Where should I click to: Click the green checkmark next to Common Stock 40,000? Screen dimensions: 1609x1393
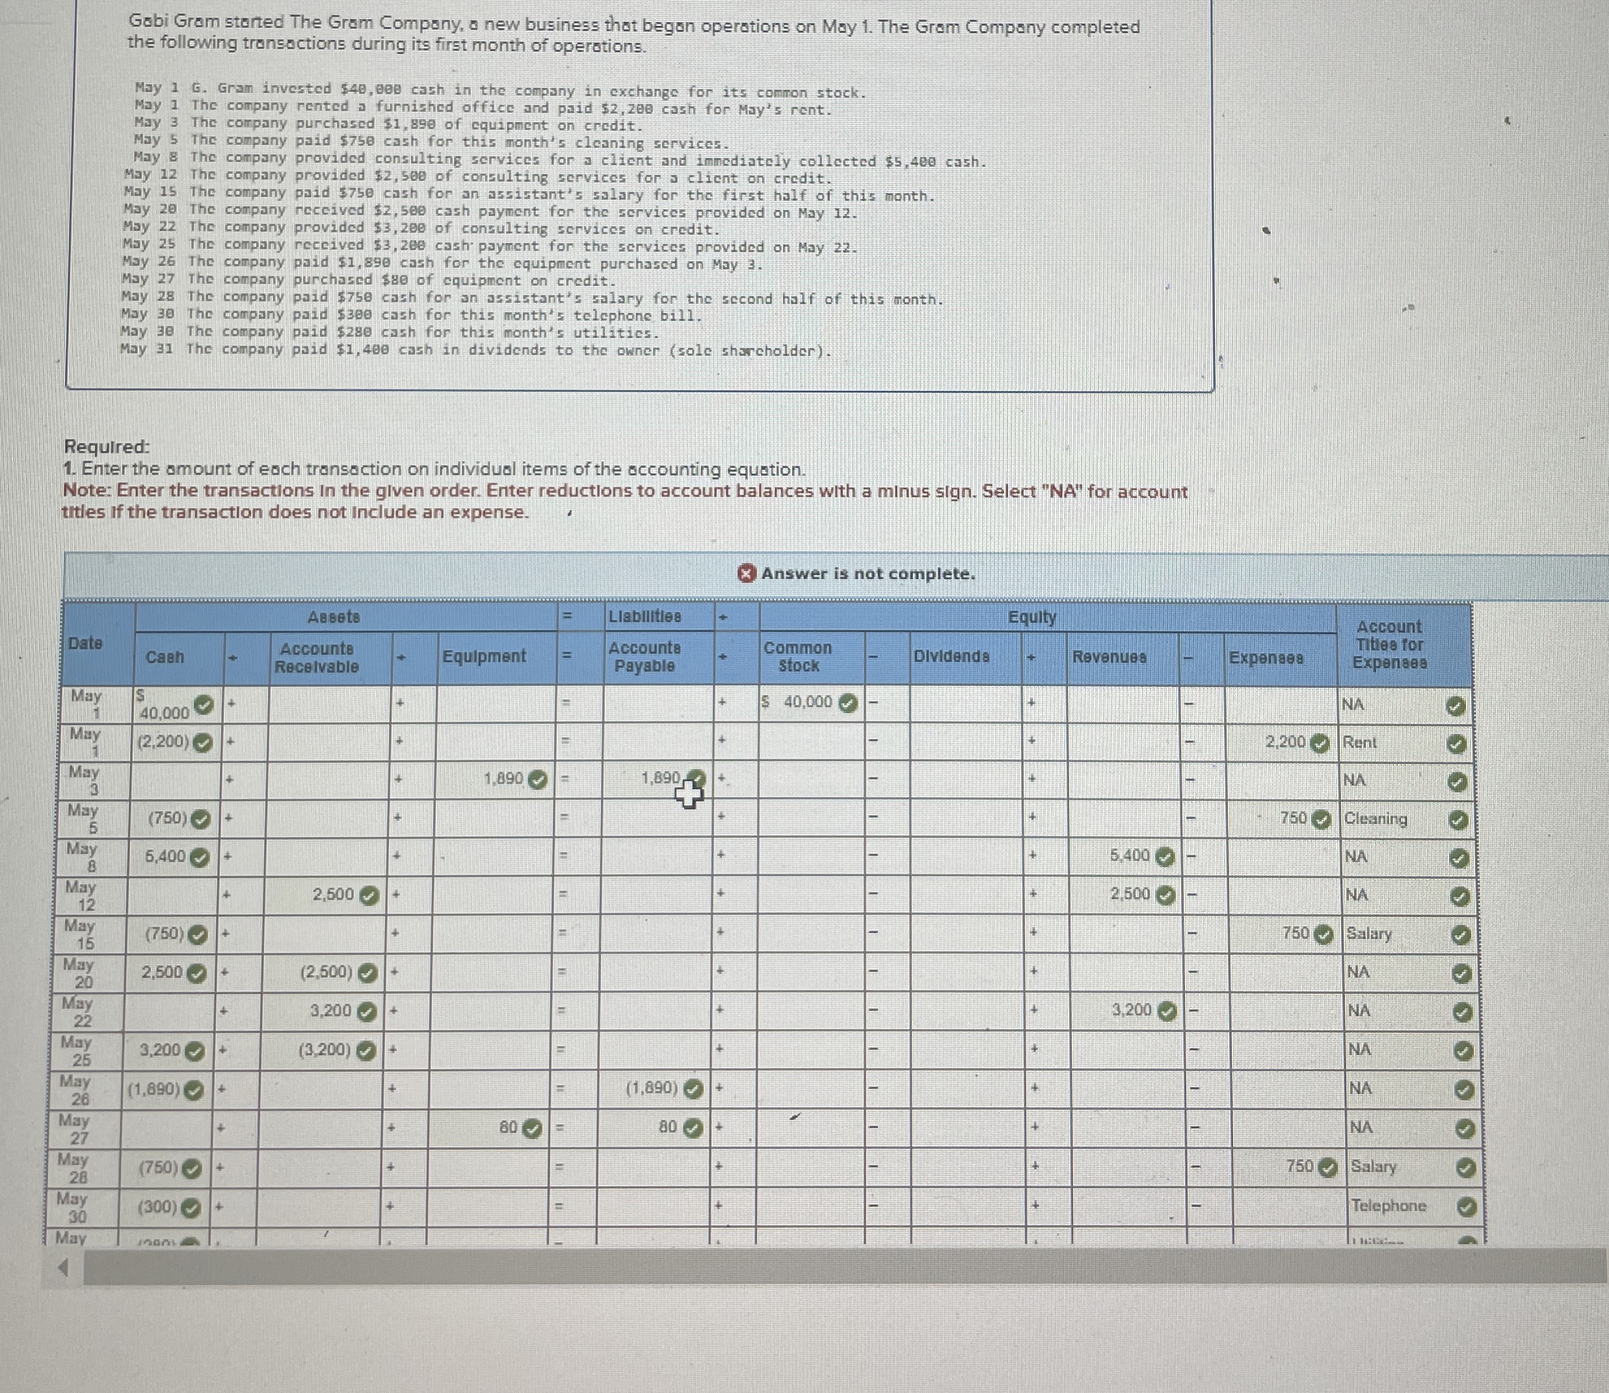849,703
